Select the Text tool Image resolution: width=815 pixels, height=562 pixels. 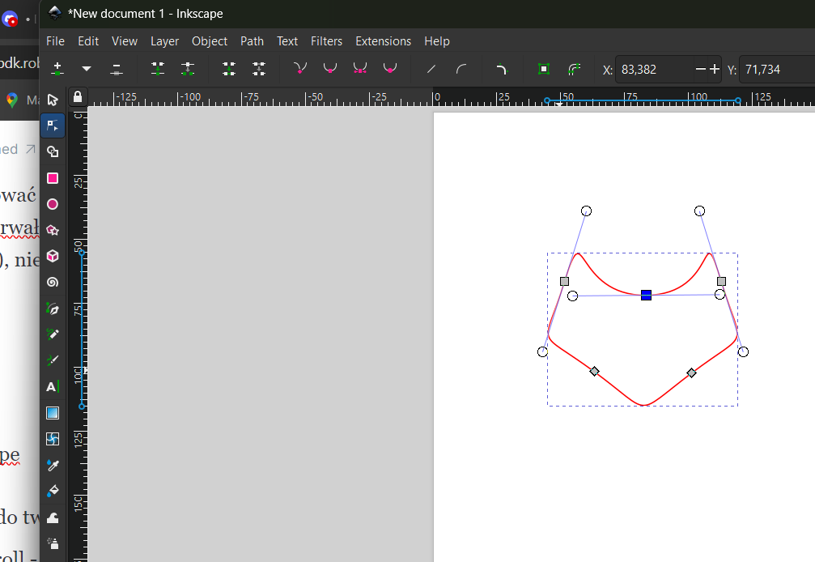tap(53, 387)
